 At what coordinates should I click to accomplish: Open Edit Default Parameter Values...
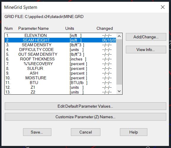85,106
